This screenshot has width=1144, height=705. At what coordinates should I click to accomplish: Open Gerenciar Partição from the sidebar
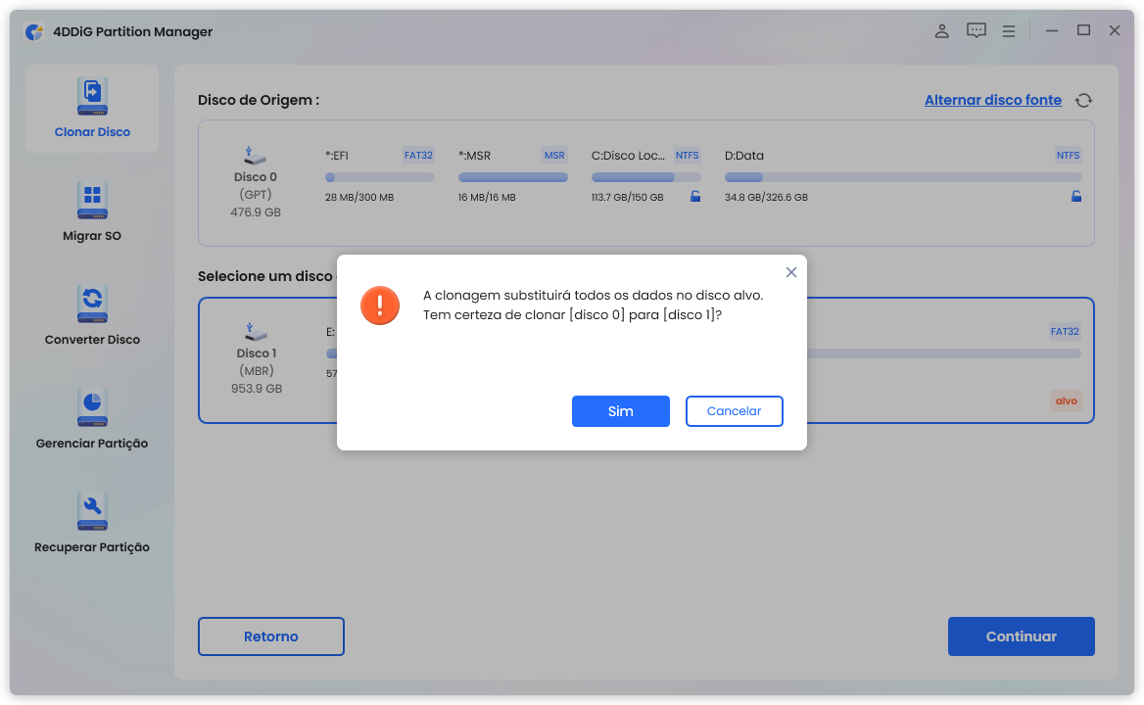(x=92, y=408)
